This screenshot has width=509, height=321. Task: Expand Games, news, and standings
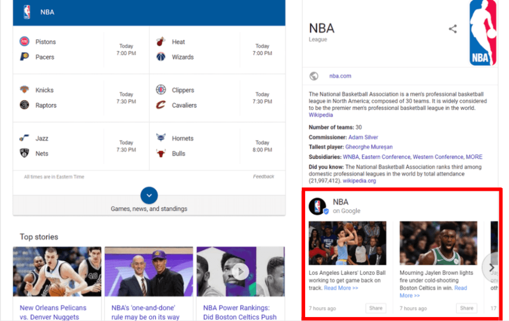coord(149,195)
